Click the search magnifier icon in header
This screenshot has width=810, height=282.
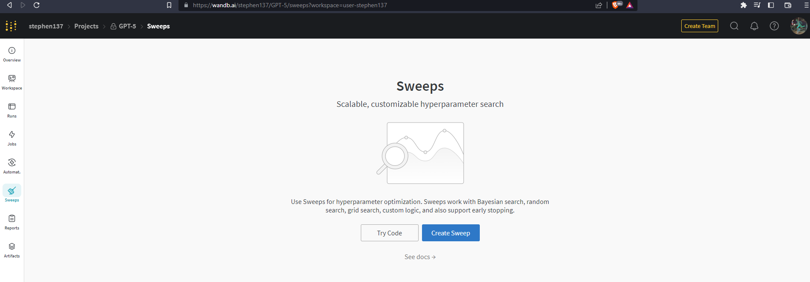click(734, 26)
